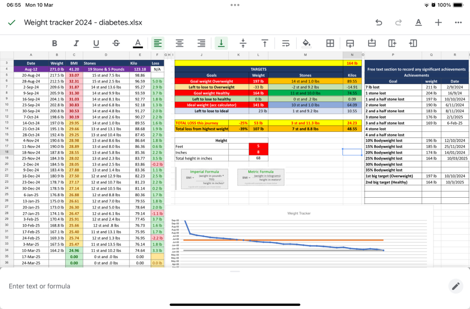
Task: Open the fill color paint bucket tool
Action: [x=305, y=43]
